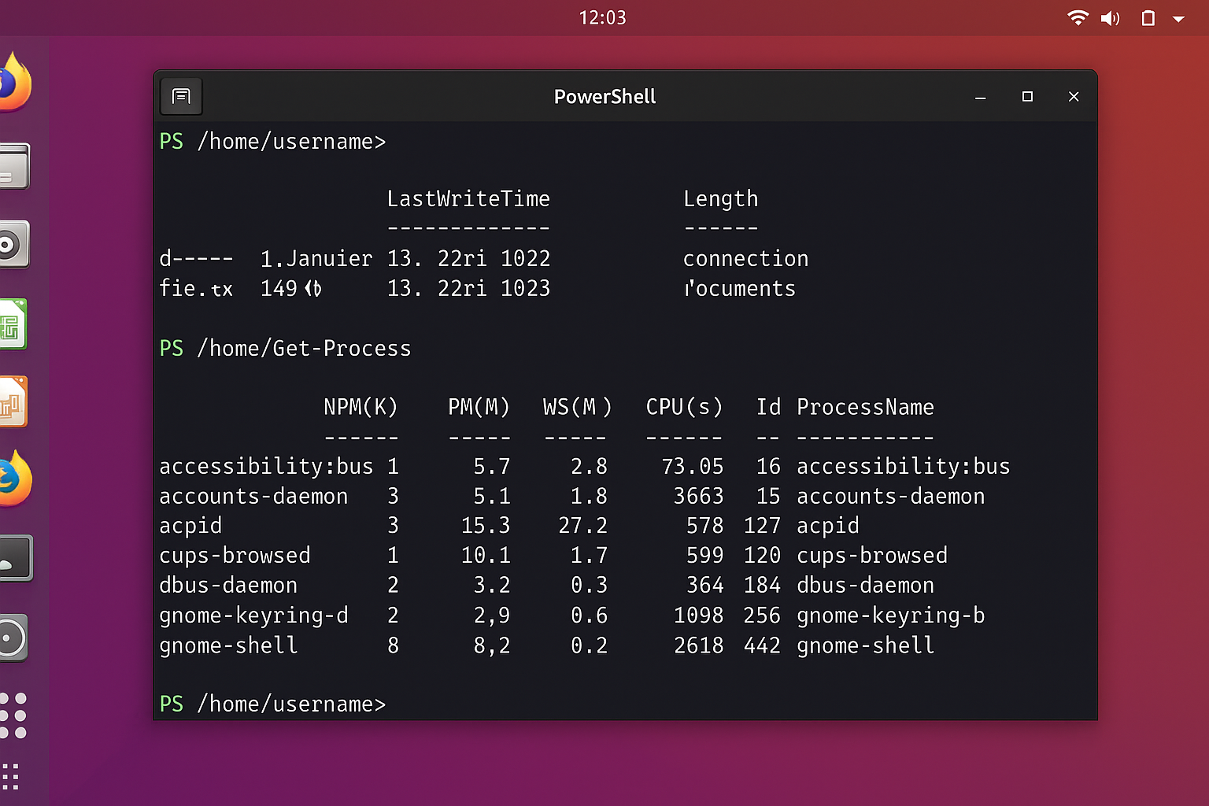Mute audio via the speaker icon
The height and width of the screenshot is (806, 1209).
(1111, 18)
